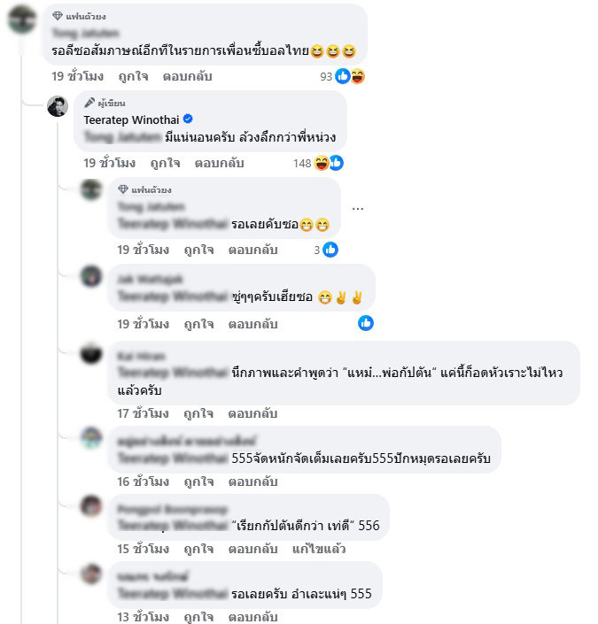
Task: Click the 17 ชั่วโมง timestamp link
Action: pyautogui.click(x=143, y=413)
